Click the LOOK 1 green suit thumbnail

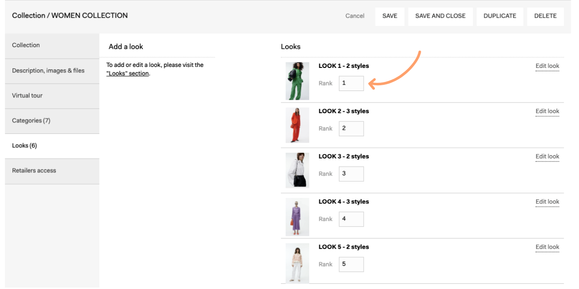297,81
